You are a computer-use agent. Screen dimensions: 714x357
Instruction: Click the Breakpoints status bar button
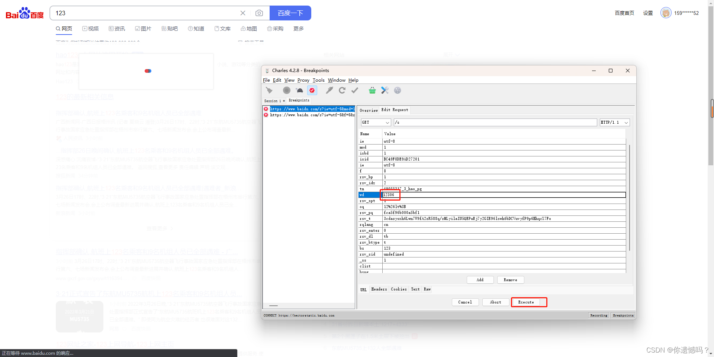tap(623, 315)
